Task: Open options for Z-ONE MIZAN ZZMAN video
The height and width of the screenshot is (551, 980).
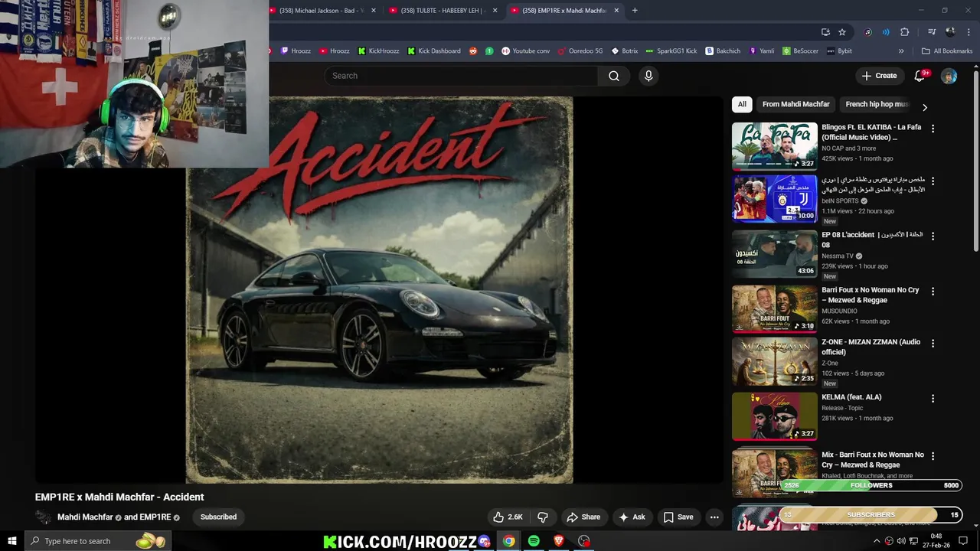Action: [933, 344]
